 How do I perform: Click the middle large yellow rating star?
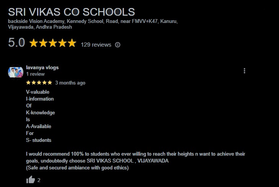coord(53,43)
